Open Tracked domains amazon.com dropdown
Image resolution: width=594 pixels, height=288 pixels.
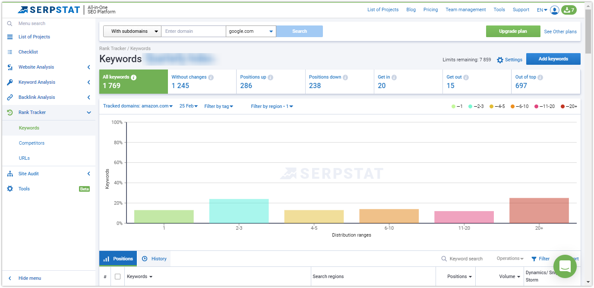coord(138,106)
